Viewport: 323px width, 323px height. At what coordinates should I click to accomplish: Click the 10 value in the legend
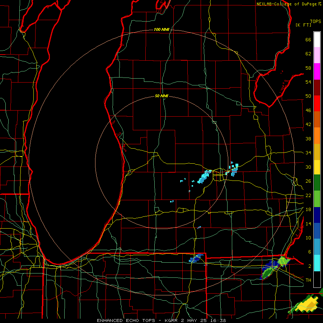pyautogui.click(x=308, y=238)
